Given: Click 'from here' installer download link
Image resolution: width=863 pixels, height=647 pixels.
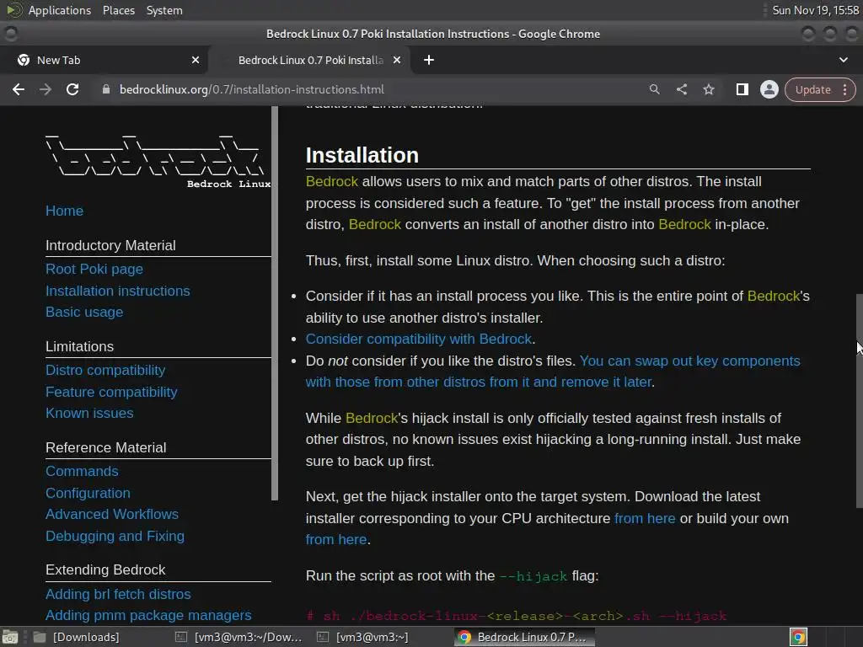Looking at the screenshot, I should pyautogui.click(x=645, y=518).
